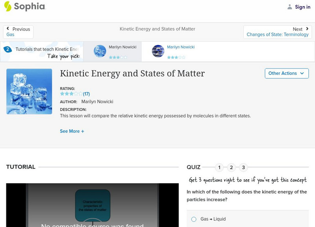This screenshot has height=227, width=315.
Task: Open Changes of State: Terminology link
Action: (x=278, y=35)
